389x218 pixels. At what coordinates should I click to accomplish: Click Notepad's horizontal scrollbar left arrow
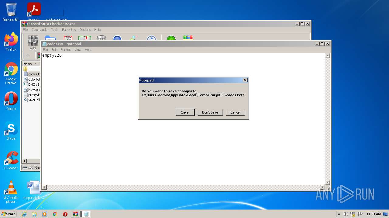coord(44,187)
